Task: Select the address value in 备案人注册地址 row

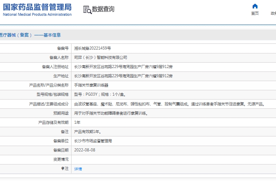Action: [123, 67]
